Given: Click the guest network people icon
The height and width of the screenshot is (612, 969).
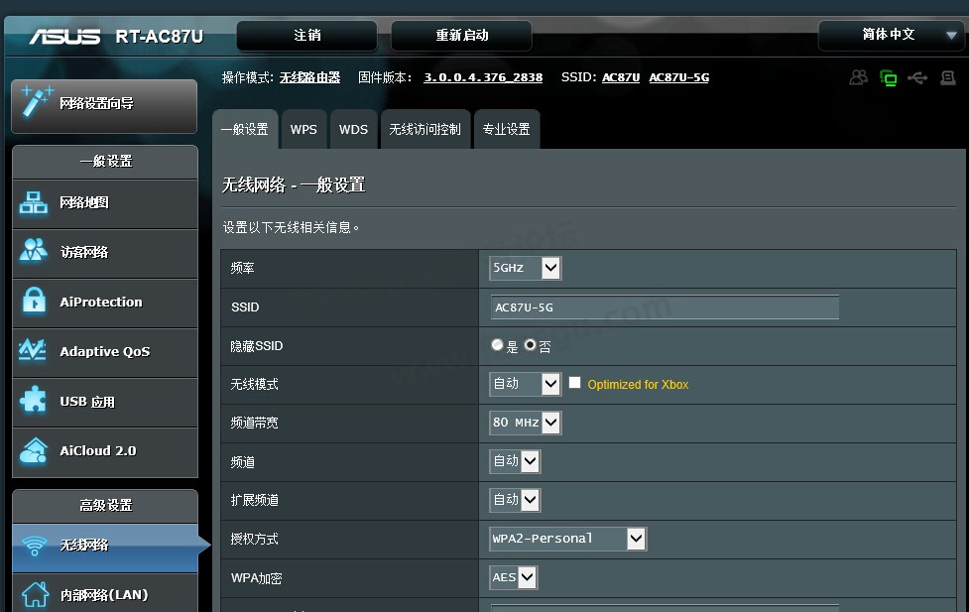Looking at the screenshot, I should pyautogui.click(x=34, y=250).
